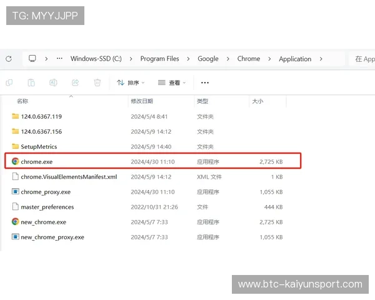Select the new_chrome_proxy.exe file name
Image resolution: width=375 pixels, height=300 pixels.
pos(52,237)
